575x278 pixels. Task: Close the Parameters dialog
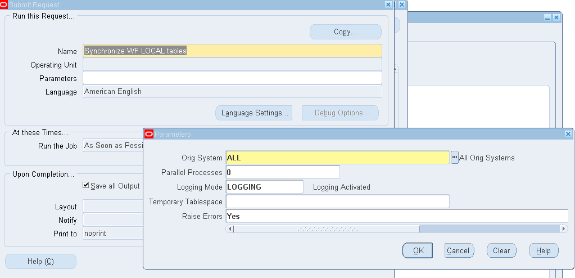pos(568,134)
